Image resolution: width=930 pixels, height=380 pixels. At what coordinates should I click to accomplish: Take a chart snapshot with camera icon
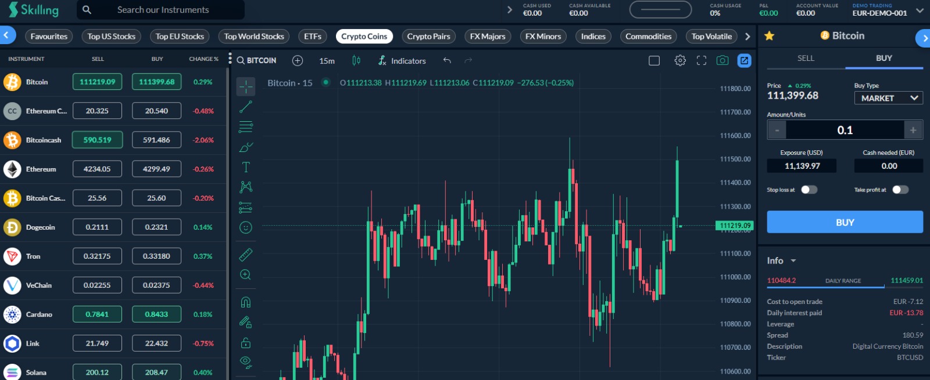722,60
